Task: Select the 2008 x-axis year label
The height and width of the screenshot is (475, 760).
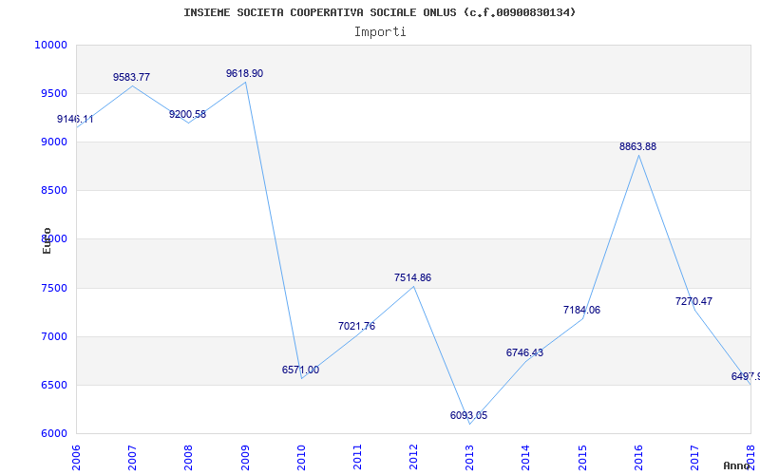Action: click(188, 457)
